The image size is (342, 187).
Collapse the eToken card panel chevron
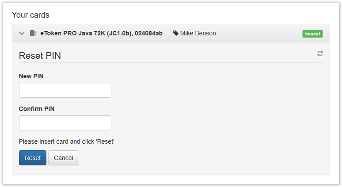coord(22,34)
